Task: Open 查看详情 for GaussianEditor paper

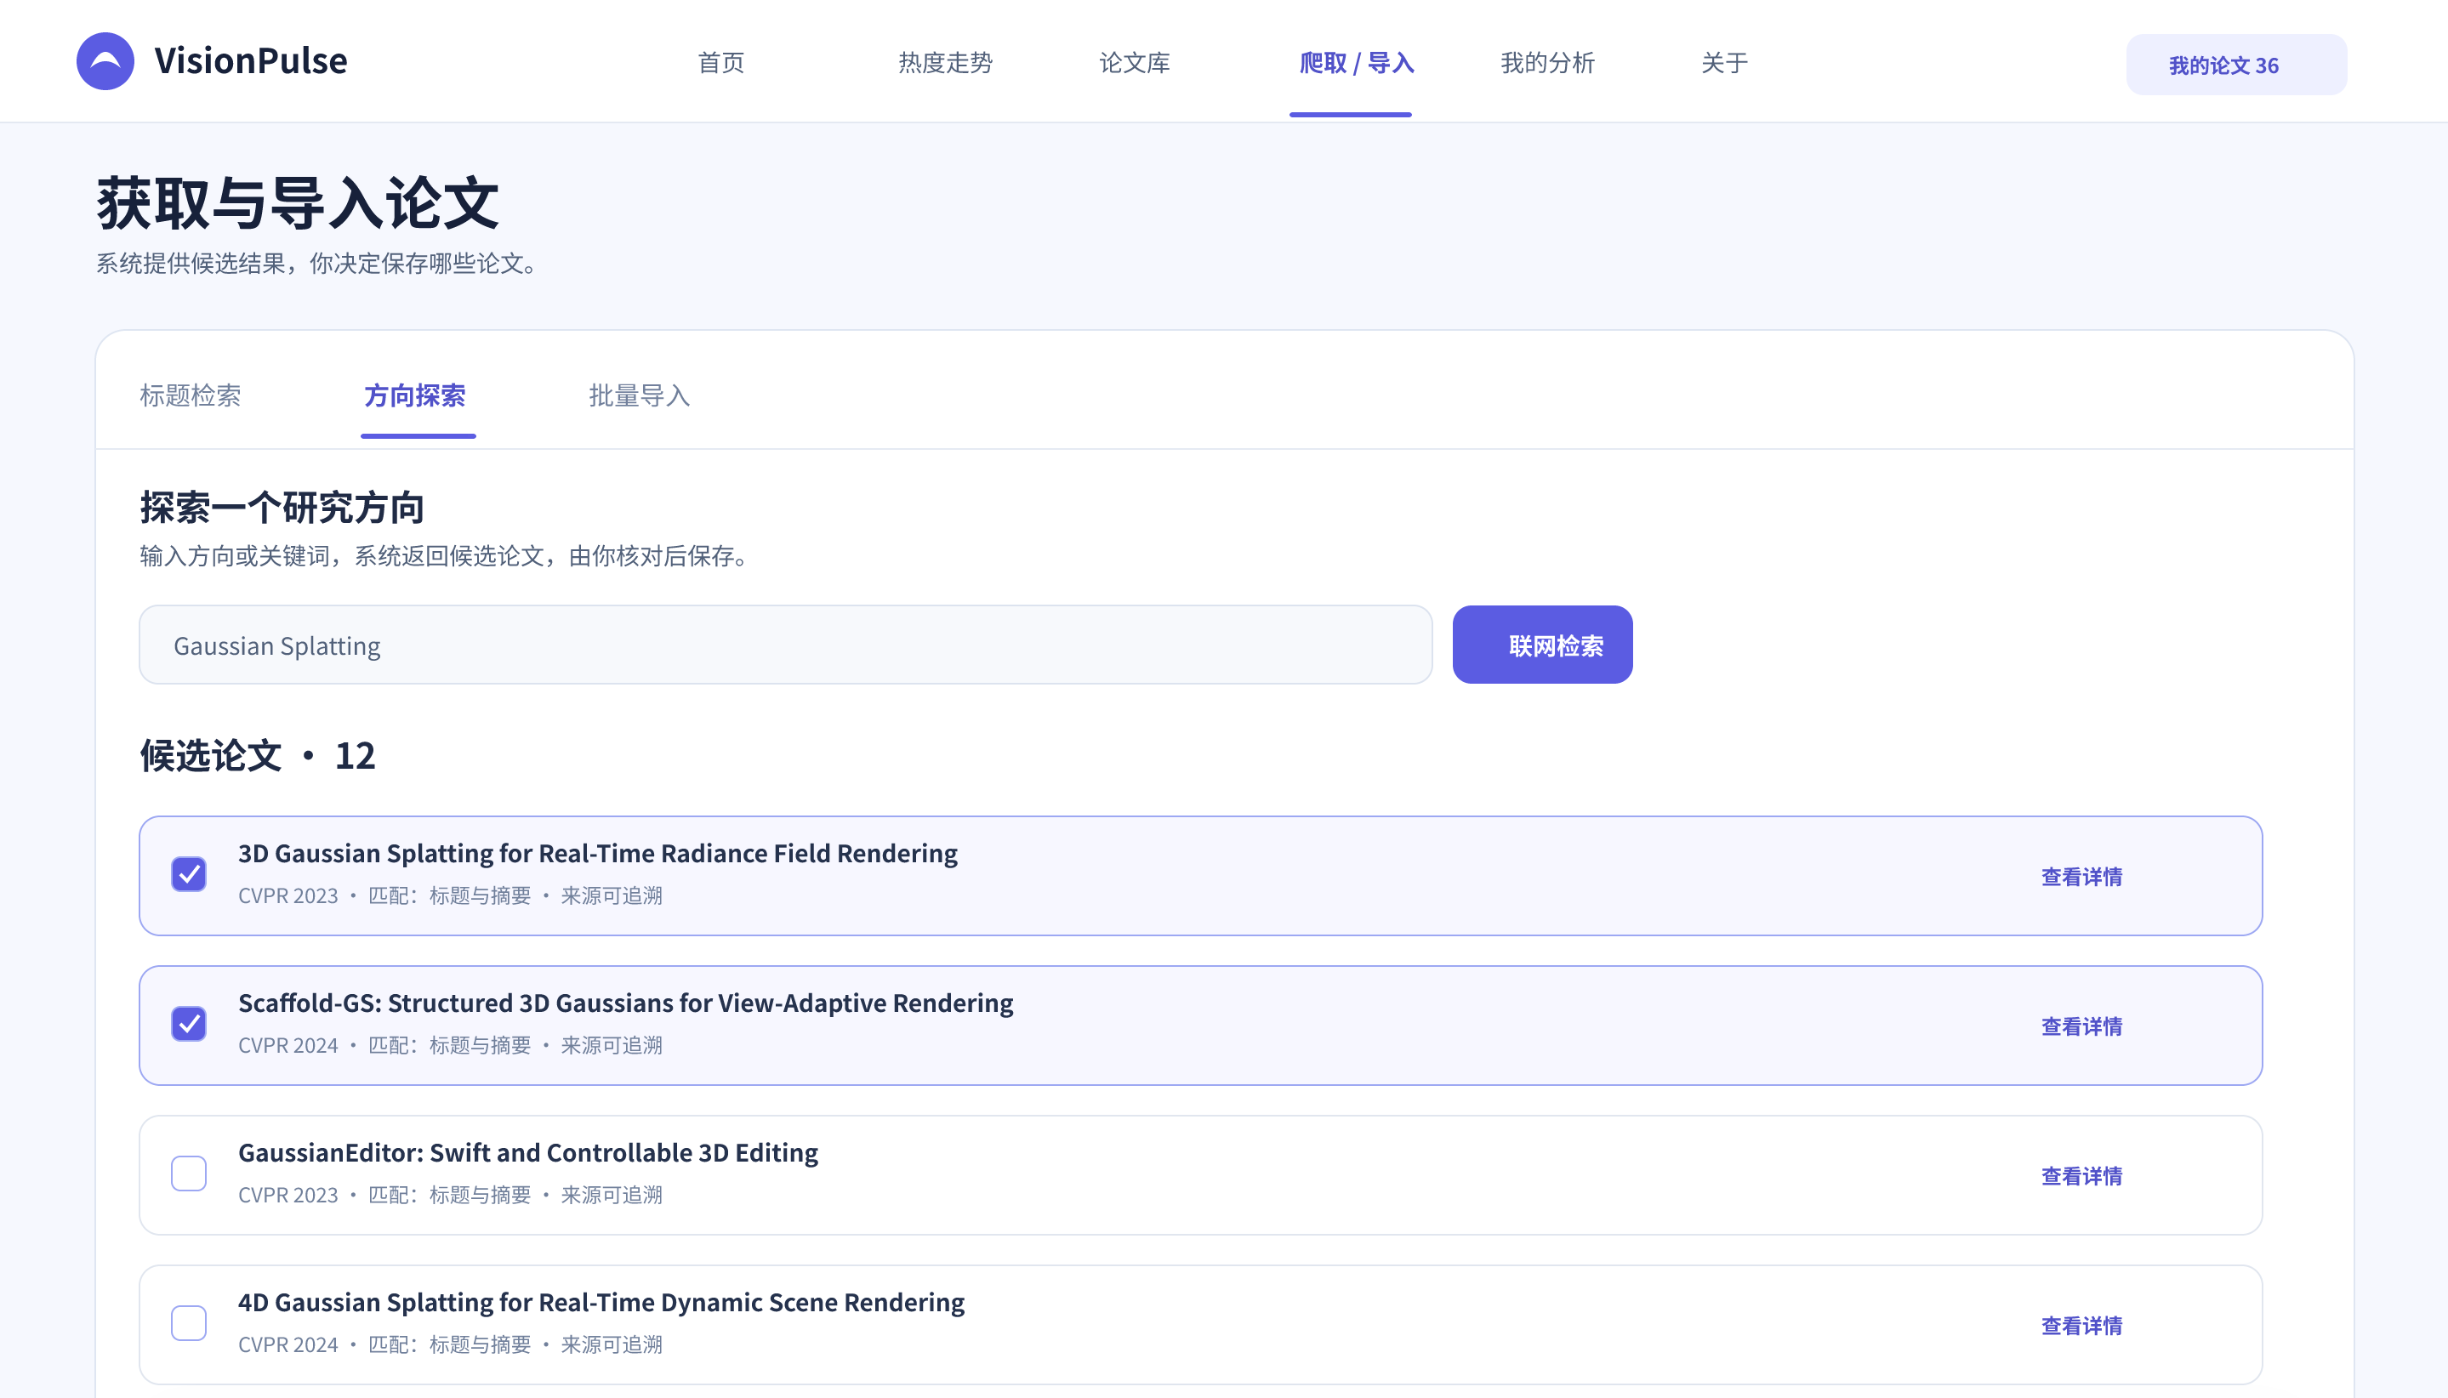Action: point(2081,1177)
